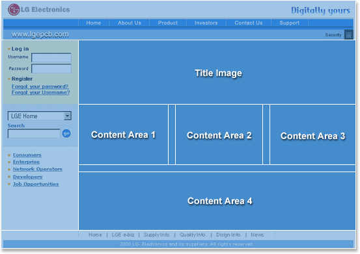Open About Us in top navigation
Viewport: 360px width, 254px height.
pos(130,23)
